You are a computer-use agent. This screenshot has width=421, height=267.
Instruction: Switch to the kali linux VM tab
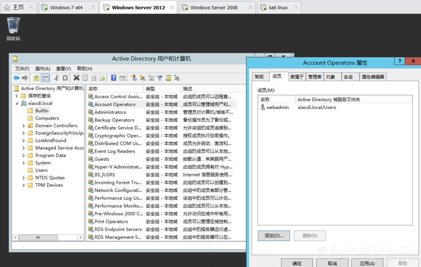click(x=278, y=7)
